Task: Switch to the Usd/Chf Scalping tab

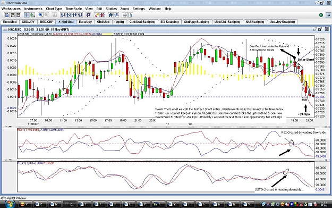Action: (x=227, y=22)
